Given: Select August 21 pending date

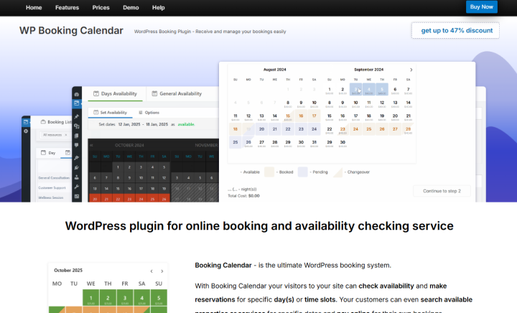Looking at the screenshot, I should pos(274,129).
